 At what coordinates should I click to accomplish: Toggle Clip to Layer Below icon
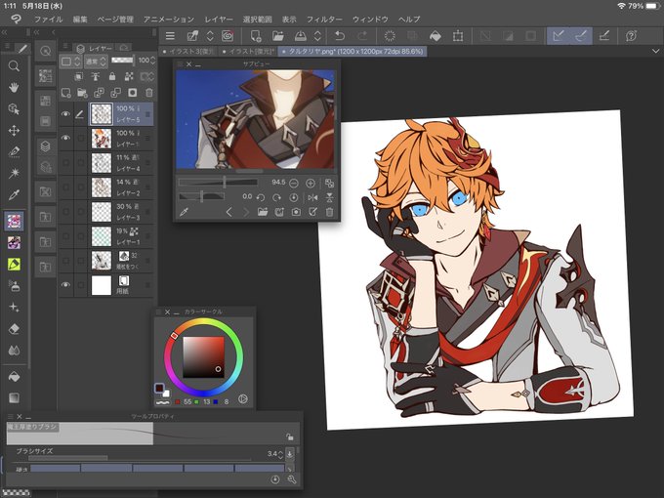pyautogui.click(x=78, y=76)
